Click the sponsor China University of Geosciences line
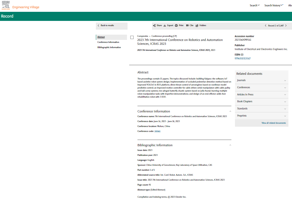This screenshot has height=199, width=292. 175,165
